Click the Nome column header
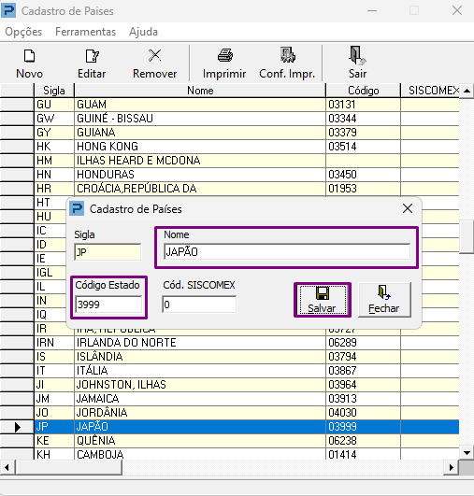Screen dimensions: 474x496 (x=200, y=91)
